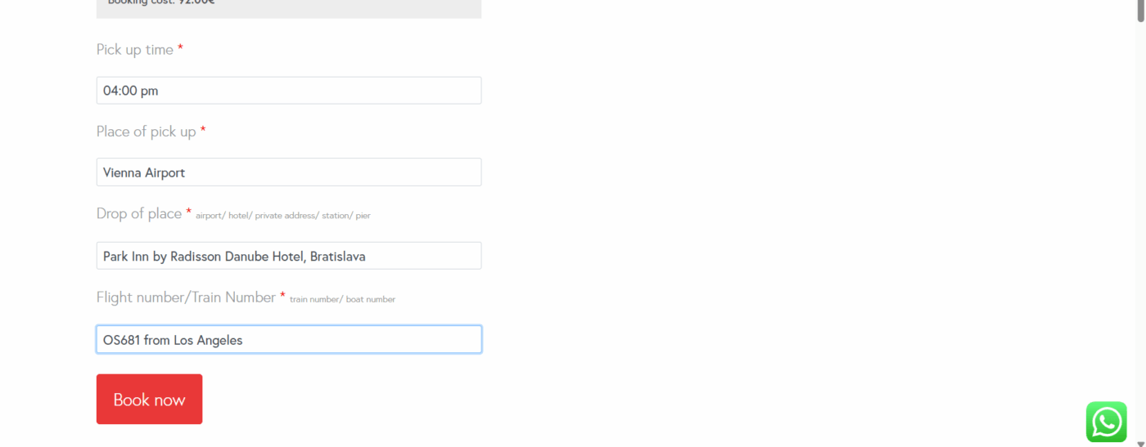Click the "Flight number/Train Number" label
1146x447 pixels.
[x=186, y=297]
